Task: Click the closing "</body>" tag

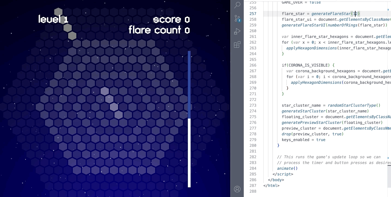Action: pyautogui.click(x=276, y=180)
